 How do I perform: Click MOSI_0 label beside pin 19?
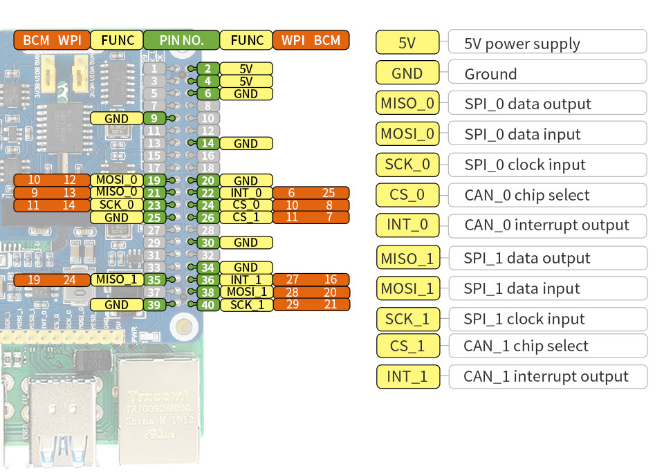point(116,180)
